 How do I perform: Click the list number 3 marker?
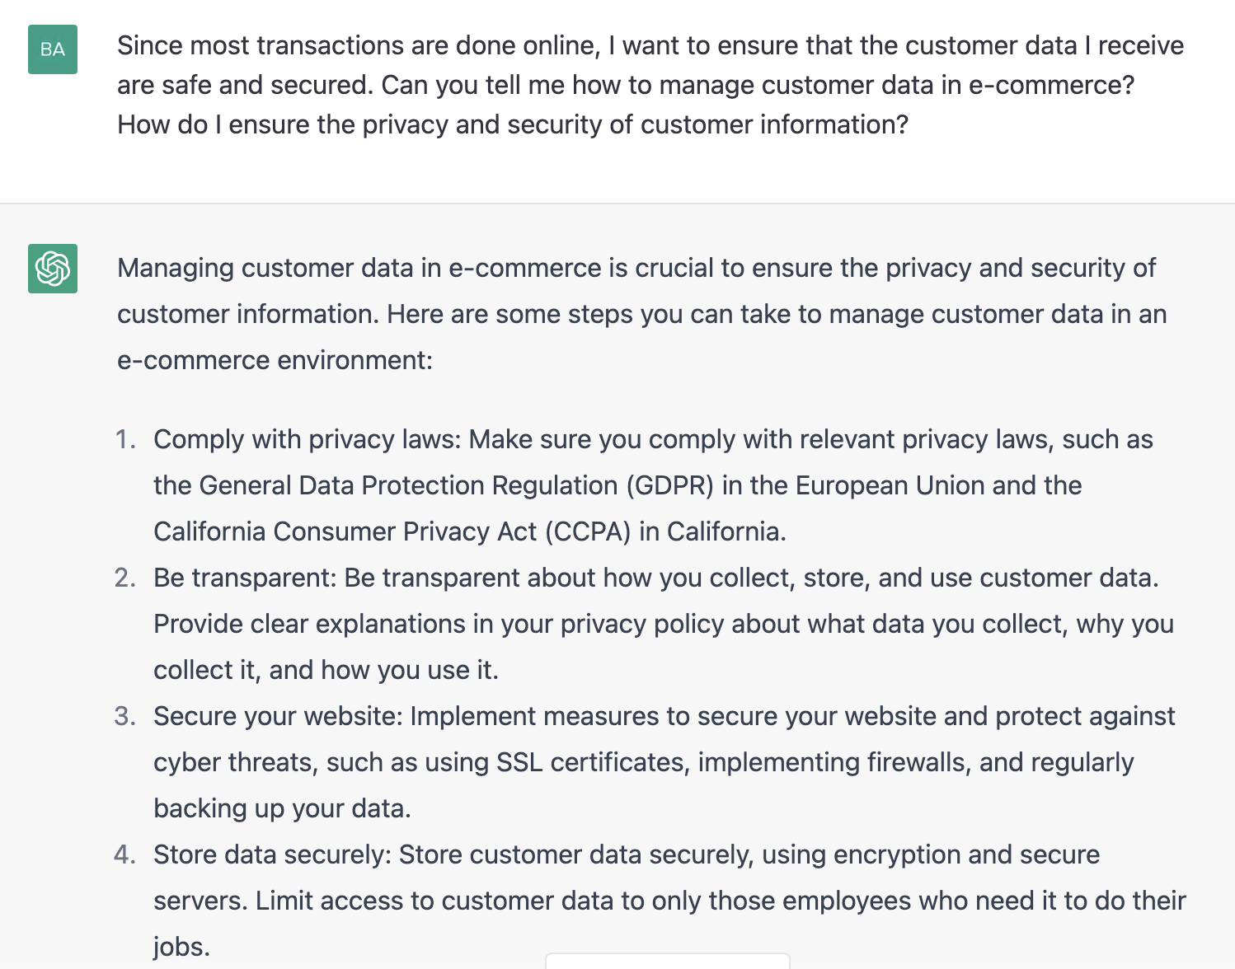(125, 716)
